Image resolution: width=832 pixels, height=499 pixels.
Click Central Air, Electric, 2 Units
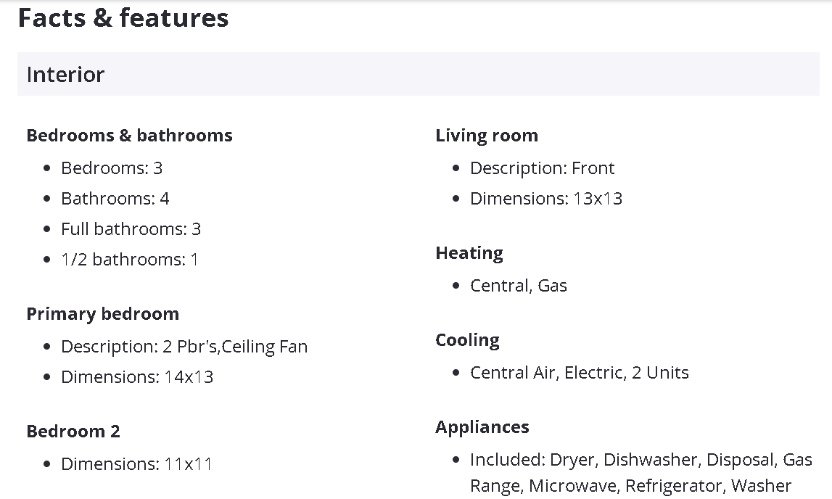point(580,373)
